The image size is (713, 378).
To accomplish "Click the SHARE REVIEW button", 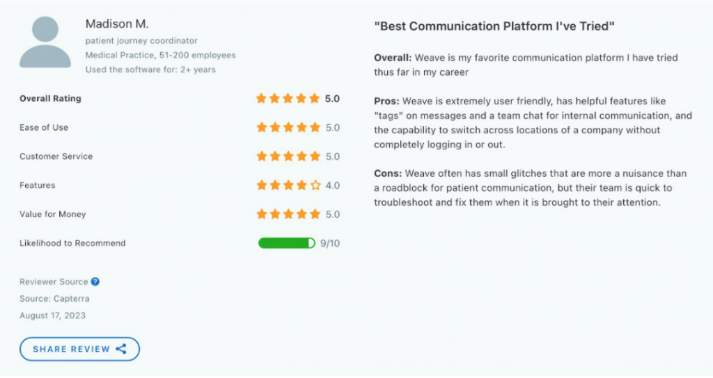I will point(79,349).
